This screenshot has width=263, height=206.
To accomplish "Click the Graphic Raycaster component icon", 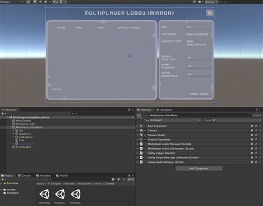I will 141,140.
